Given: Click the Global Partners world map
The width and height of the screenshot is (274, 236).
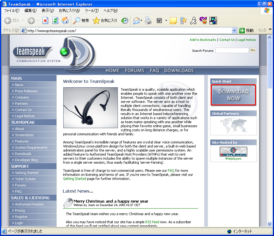Looking at the screenshot, I should click(233, 125).
